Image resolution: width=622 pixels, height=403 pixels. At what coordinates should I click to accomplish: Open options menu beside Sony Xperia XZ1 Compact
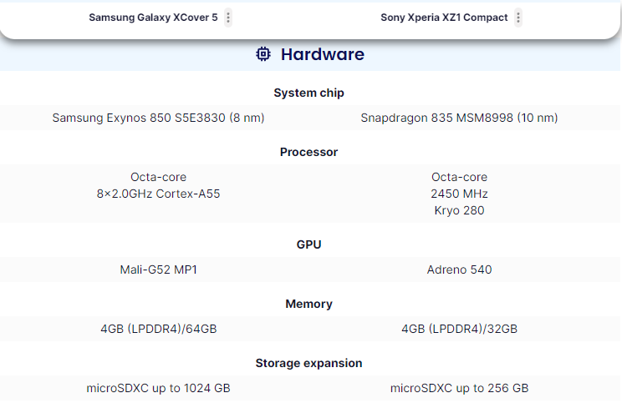518,18
